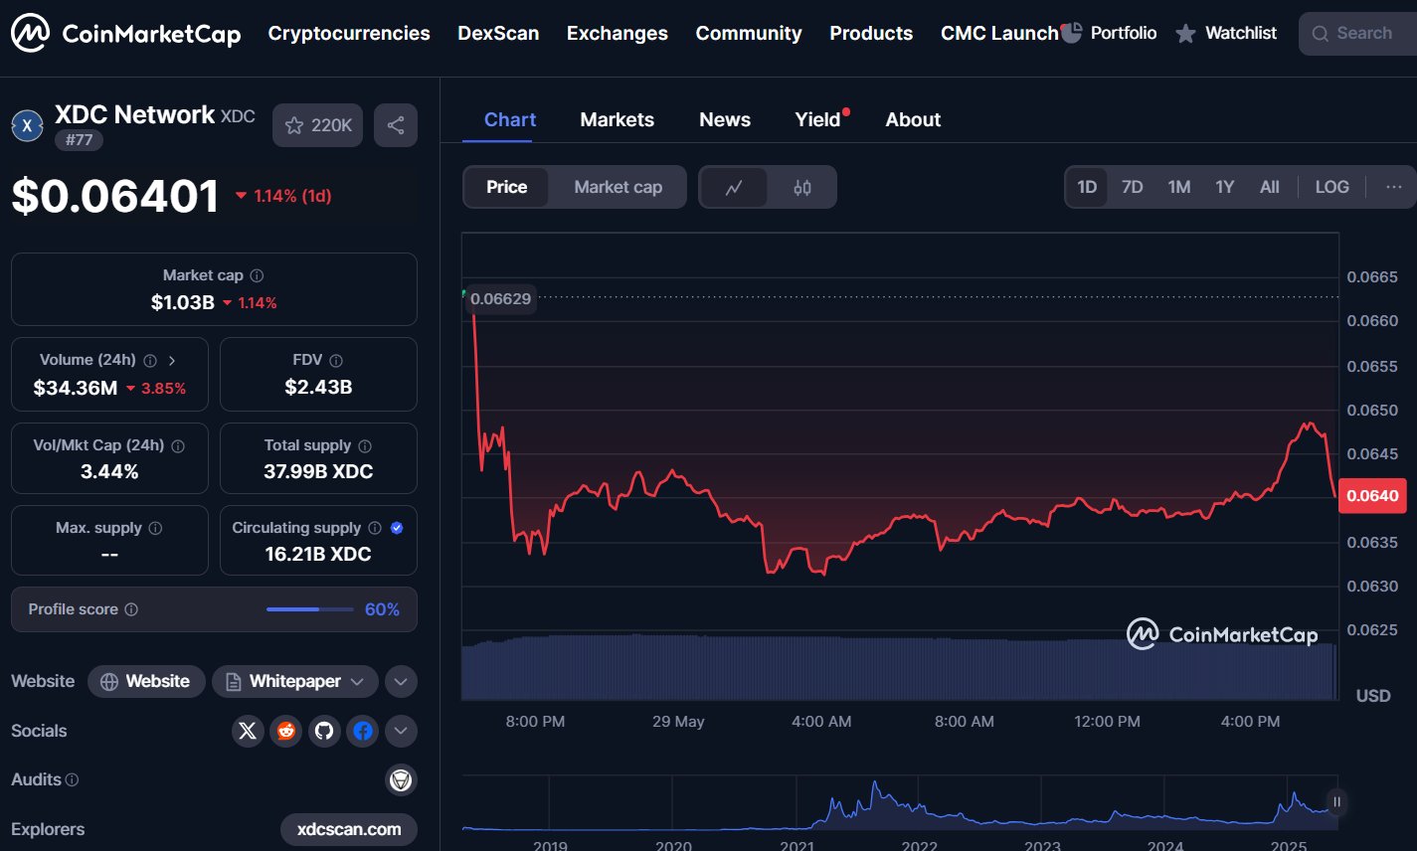Click the 16.21B XDC circulating supply value
Image resolution: width=1417 pixels, height=851 pixels.
click(x=318, y=554)
